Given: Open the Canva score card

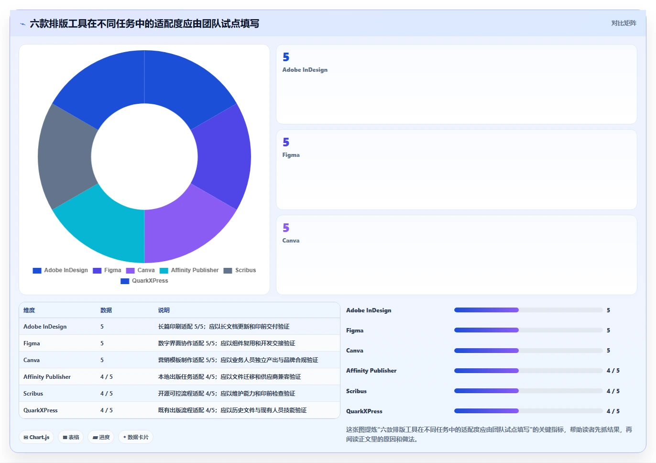Looking at the screenshot, I should click(x=457, y=255).
